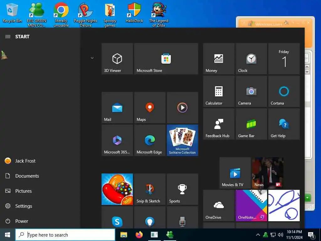Select the Spoopy games folder
321x241 pixels.
pyautogui.click(x=110, y=15)
